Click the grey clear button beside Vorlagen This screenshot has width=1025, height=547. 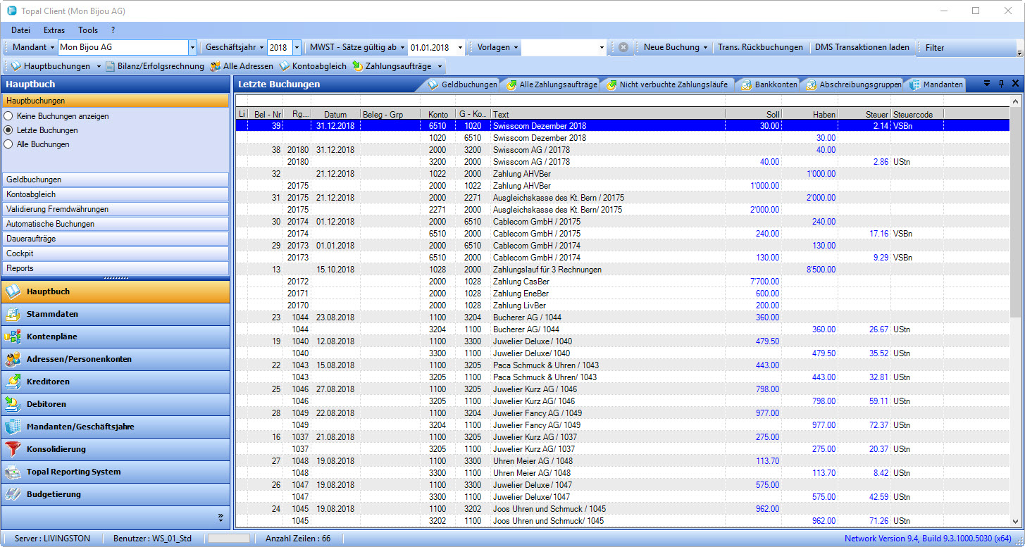pos(623,47)
